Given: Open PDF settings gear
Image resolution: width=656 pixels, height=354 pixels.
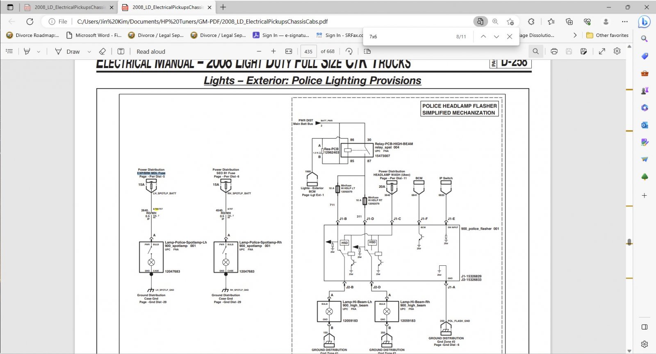Looking at the screenshot, I should pos(617,51).
